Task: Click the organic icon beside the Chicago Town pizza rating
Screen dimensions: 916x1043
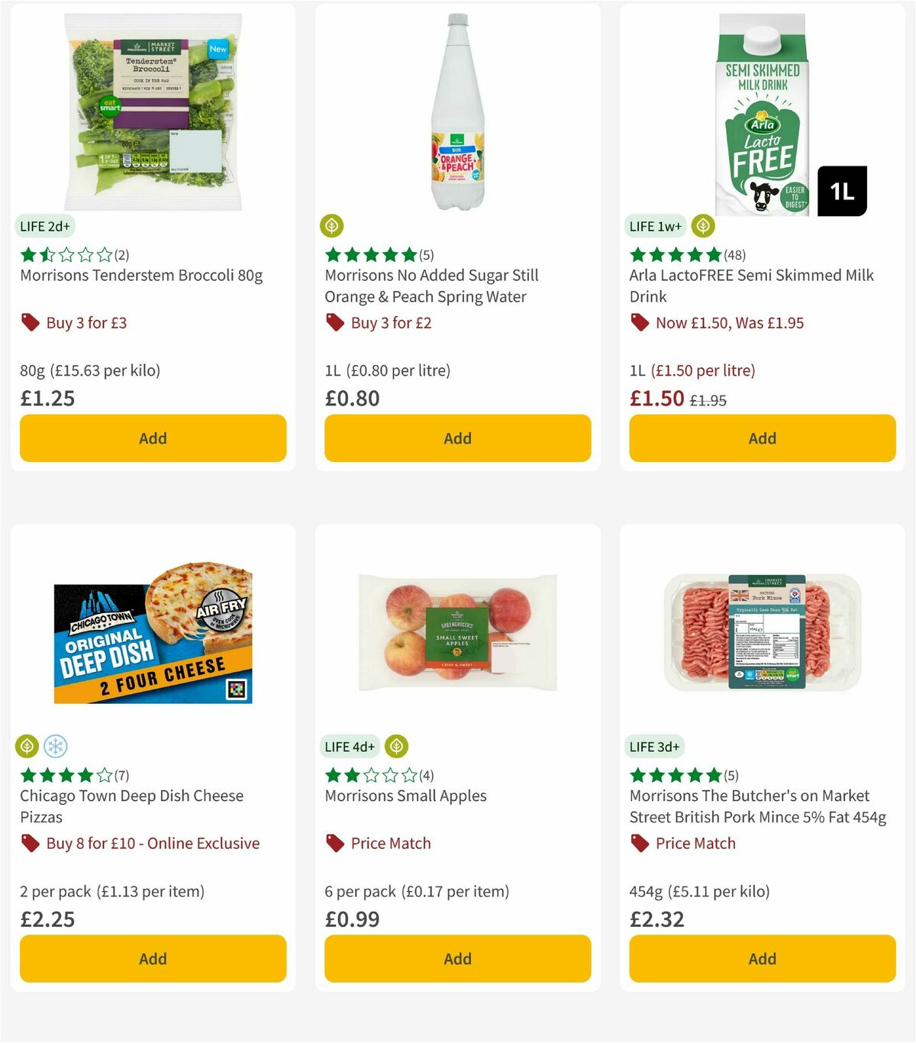Action: coord(27,746)
